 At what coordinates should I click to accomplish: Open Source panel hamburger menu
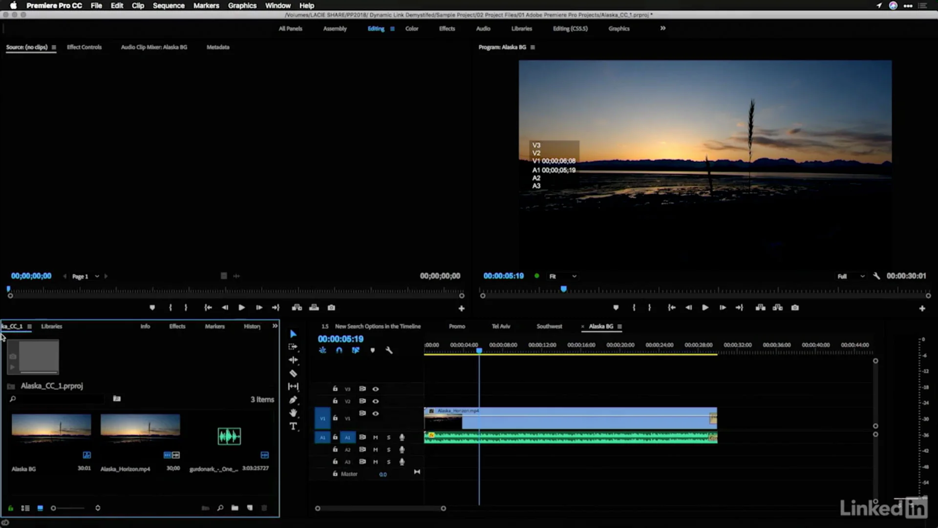click(x=54, y=47)
